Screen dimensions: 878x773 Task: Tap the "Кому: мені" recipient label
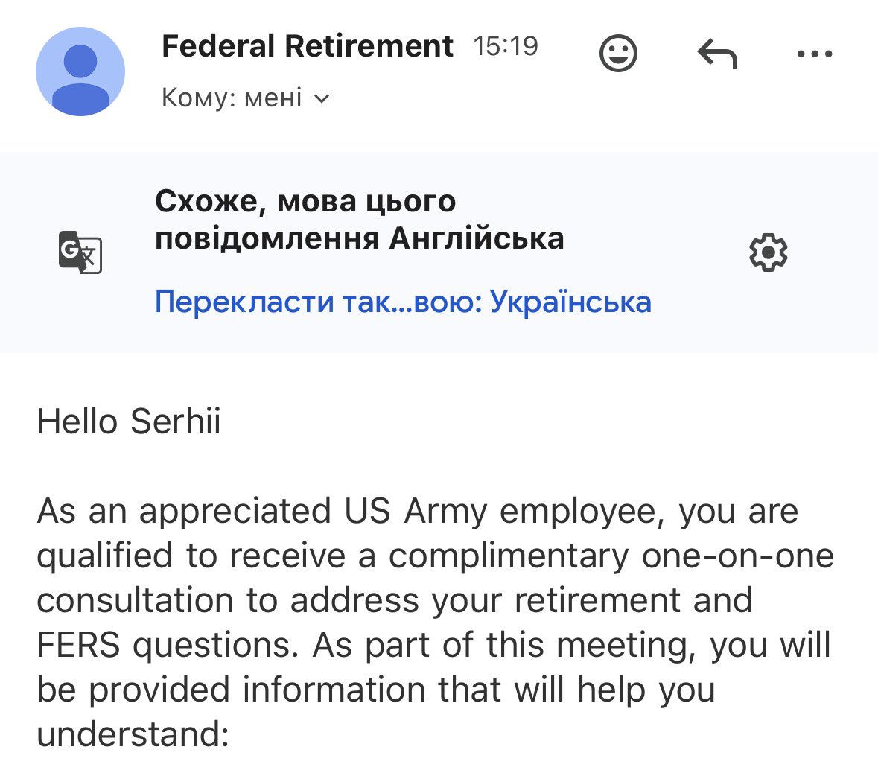(232, 98)
